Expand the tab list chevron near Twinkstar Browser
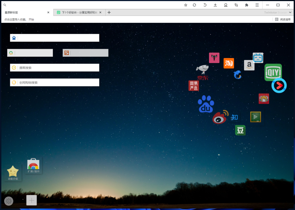The height and width of the screenshot is (210, 295). [x=290, y=13]
